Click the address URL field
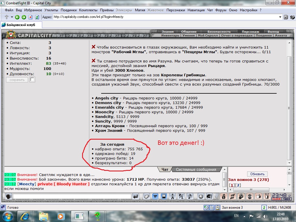The height and width of the screenshot is (222, 296). (166, 17)
